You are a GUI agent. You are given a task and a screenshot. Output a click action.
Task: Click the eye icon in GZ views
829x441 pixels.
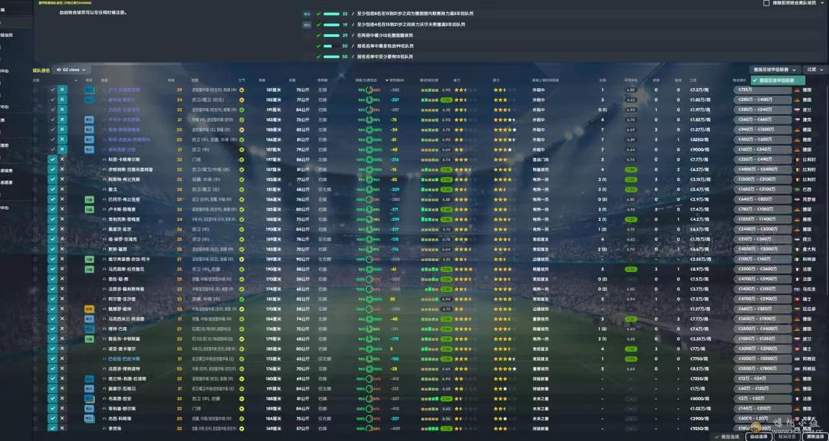point(60,70)
